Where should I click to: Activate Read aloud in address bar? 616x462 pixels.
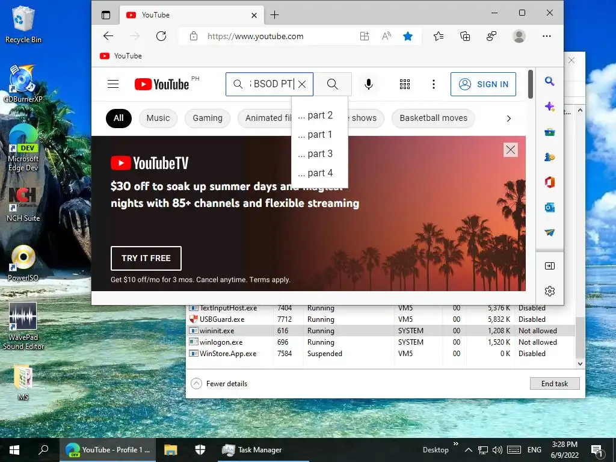click(x=387, y=36)
